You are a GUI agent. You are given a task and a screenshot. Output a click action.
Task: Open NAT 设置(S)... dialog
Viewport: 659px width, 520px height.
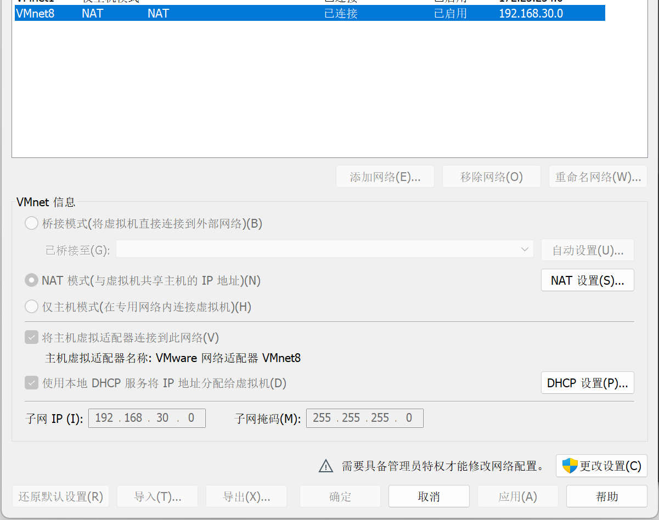(588, 280)
